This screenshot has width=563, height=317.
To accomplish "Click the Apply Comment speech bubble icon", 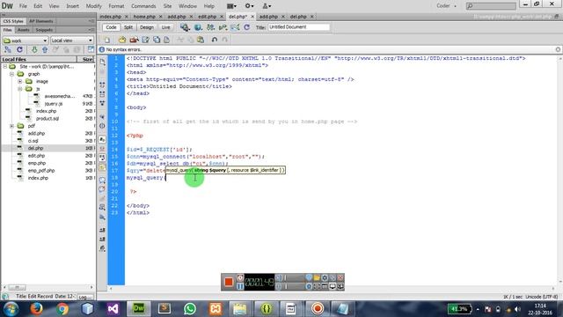I will coord(102,180).
